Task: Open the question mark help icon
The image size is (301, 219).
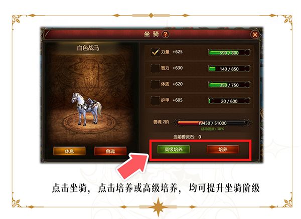Action: 165,34
